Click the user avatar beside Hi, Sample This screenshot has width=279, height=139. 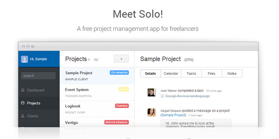[x=24, y=59]
